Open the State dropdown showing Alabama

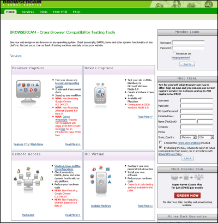(x=189, y=137)
